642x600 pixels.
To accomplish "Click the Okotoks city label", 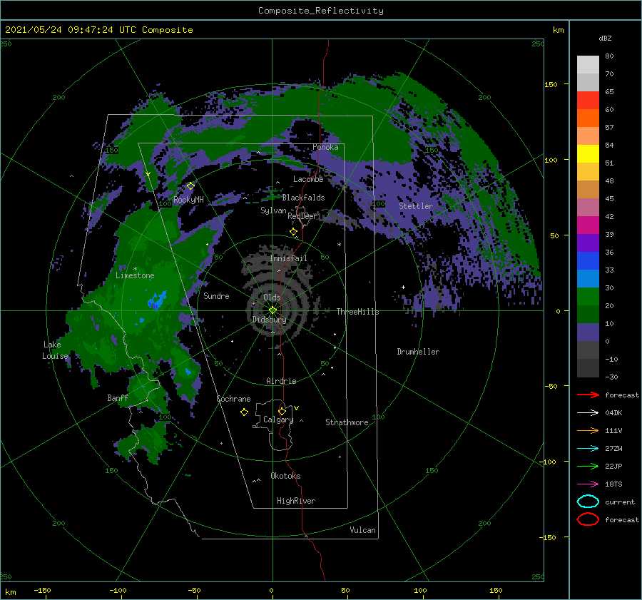I will (285, 476).
